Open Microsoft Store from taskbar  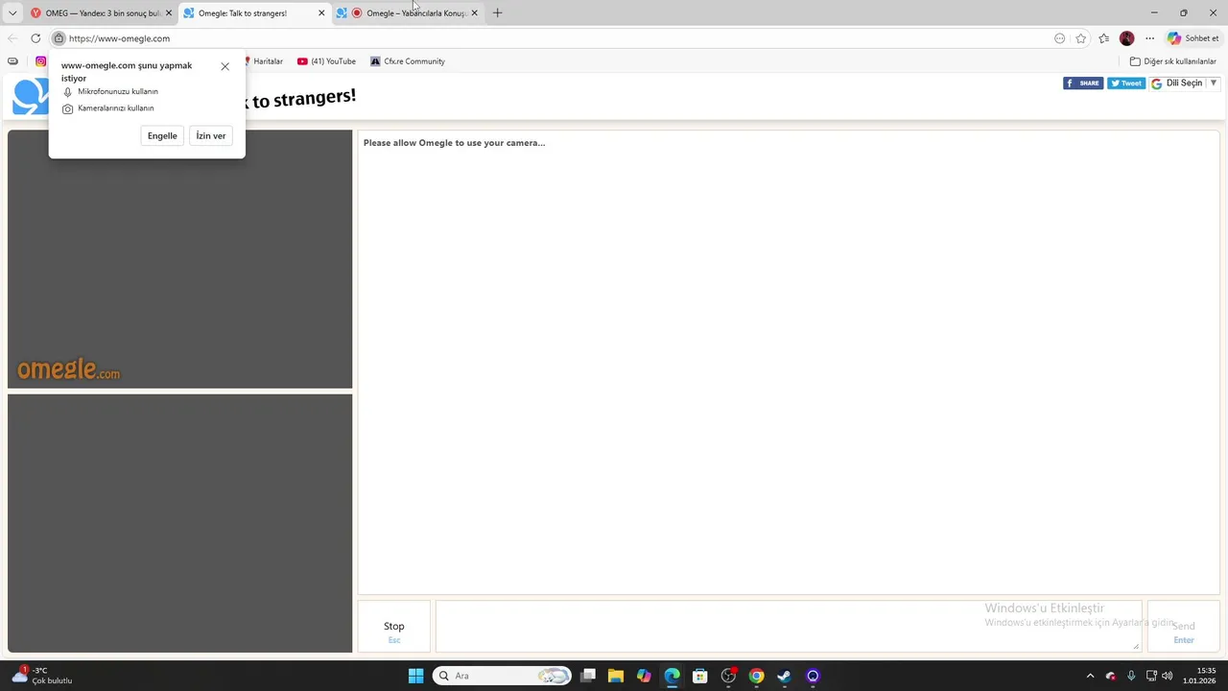[700, 676]
